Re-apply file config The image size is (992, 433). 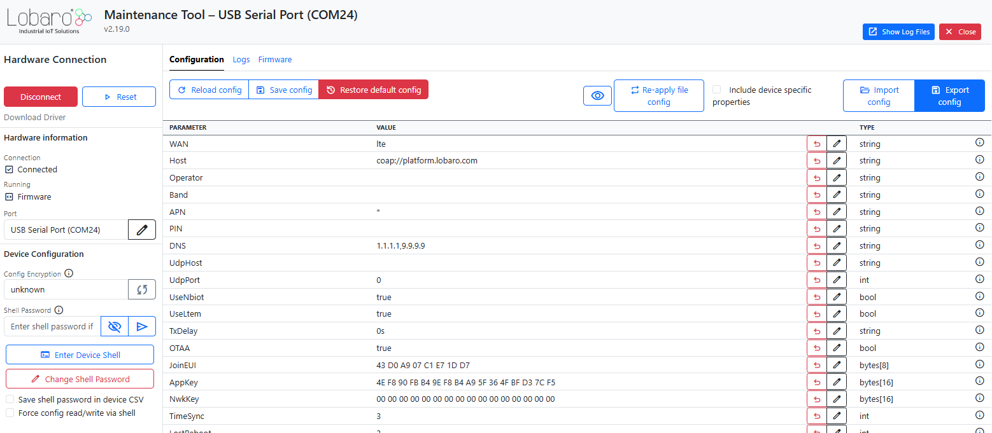tap(659, 95)
